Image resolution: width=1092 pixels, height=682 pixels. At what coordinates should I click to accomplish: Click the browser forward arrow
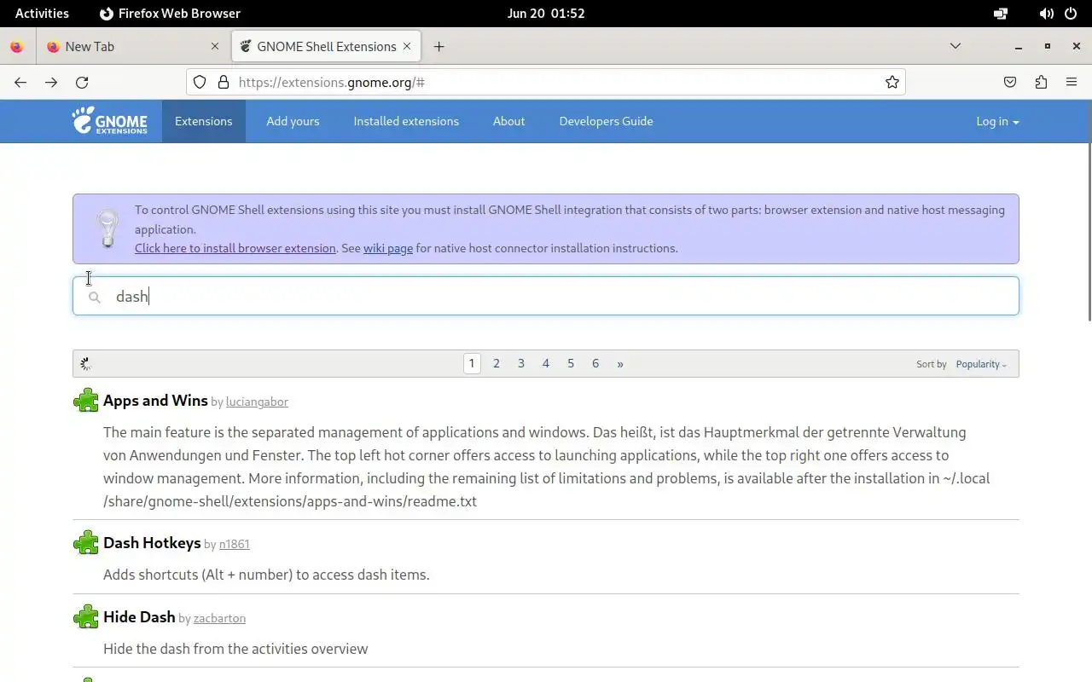[x=51, y=82]
